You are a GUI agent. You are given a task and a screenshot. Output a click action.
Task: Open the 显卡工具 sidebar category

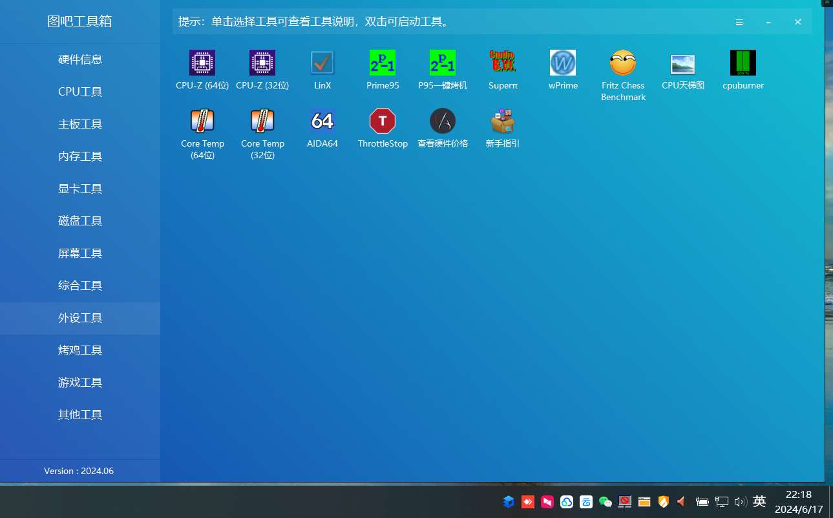(x=80, y=189)
